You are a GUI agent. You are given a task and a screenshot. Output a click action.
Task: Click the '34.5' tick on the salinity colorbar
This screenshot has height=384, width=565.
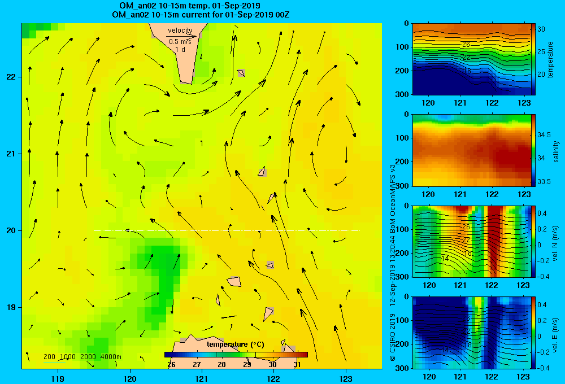click(544, 135)
